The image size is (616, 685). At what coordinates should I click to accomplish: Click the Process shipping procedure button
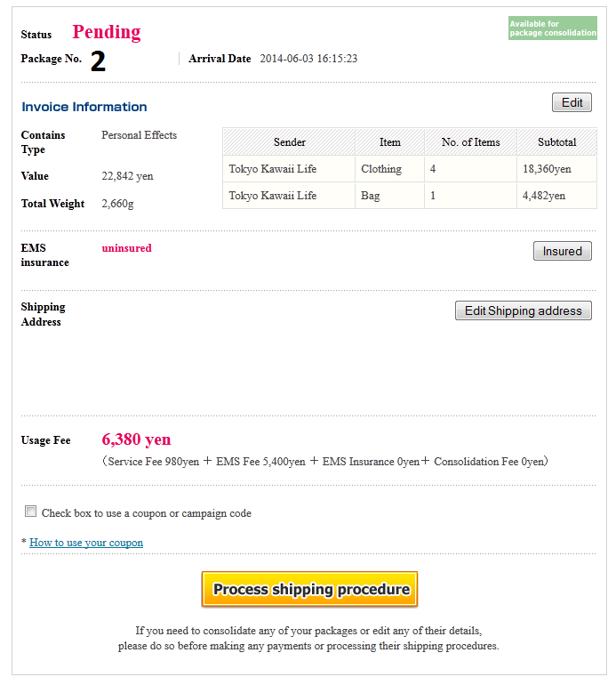(x=309, y=589)
